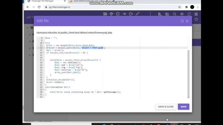
Task: Click the SAVE & CLOSE button
Action: pyautogui.click(x=166, y=107)
